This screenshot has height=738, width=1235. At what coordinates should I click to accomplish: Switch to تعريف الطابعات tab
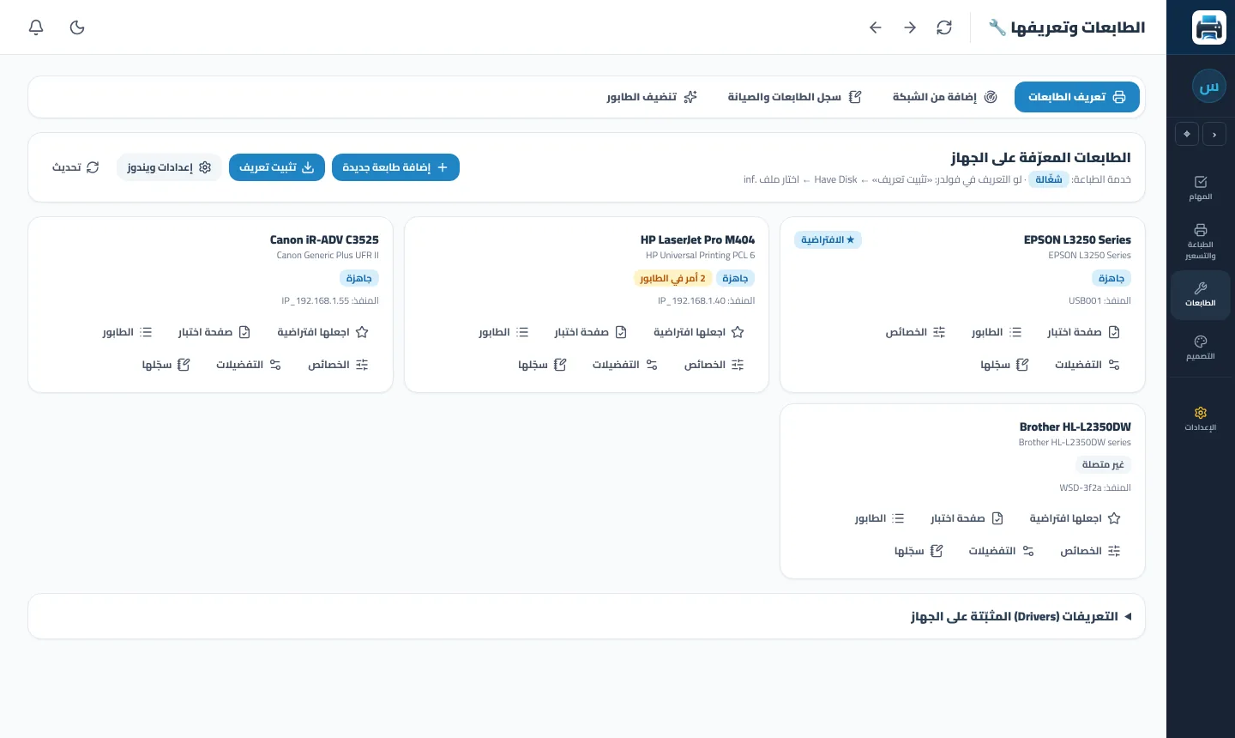1077,97
